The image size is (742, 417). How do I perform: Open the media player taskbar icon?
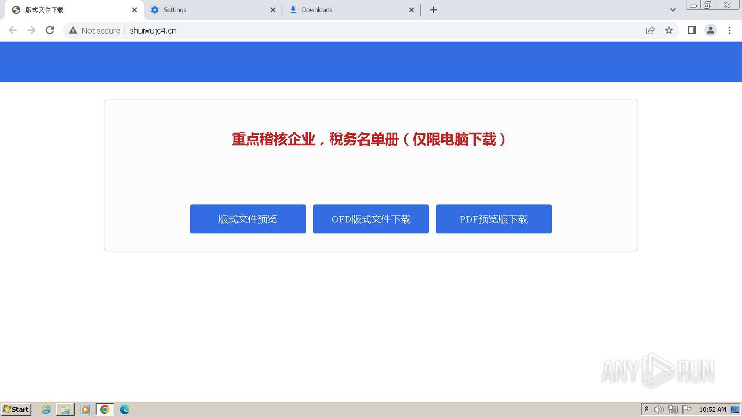pyautogui.click(x=85, y=409)
